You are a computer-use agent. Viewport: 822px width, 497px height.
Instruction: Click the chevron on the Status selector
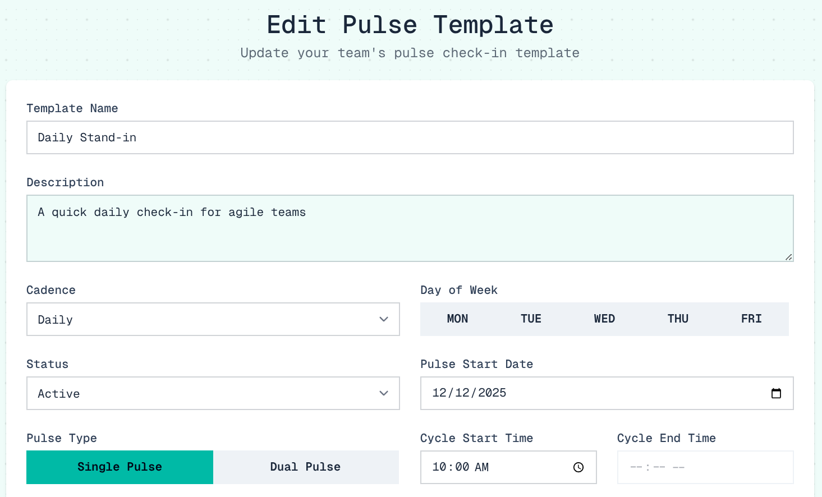(x=384, y=393)
